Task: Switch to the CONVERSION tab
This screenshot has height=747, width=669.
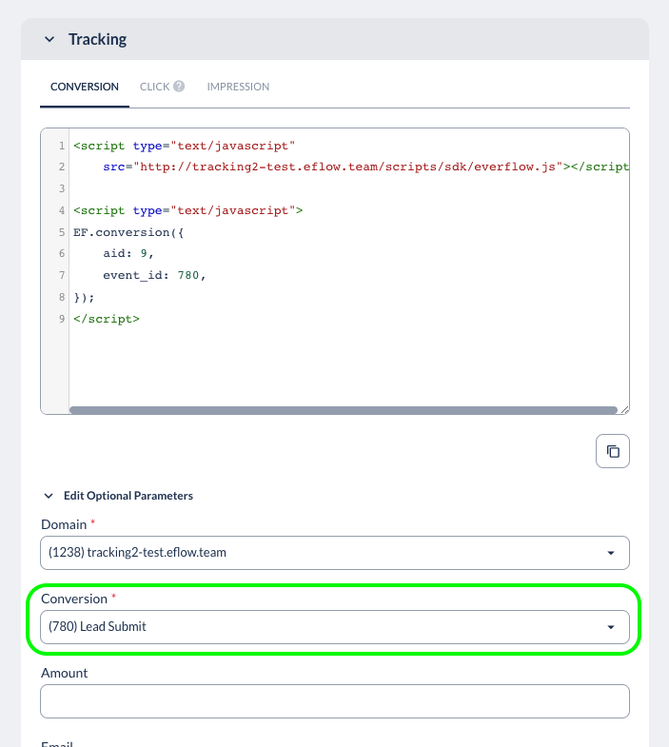Action: coord(85,87)
